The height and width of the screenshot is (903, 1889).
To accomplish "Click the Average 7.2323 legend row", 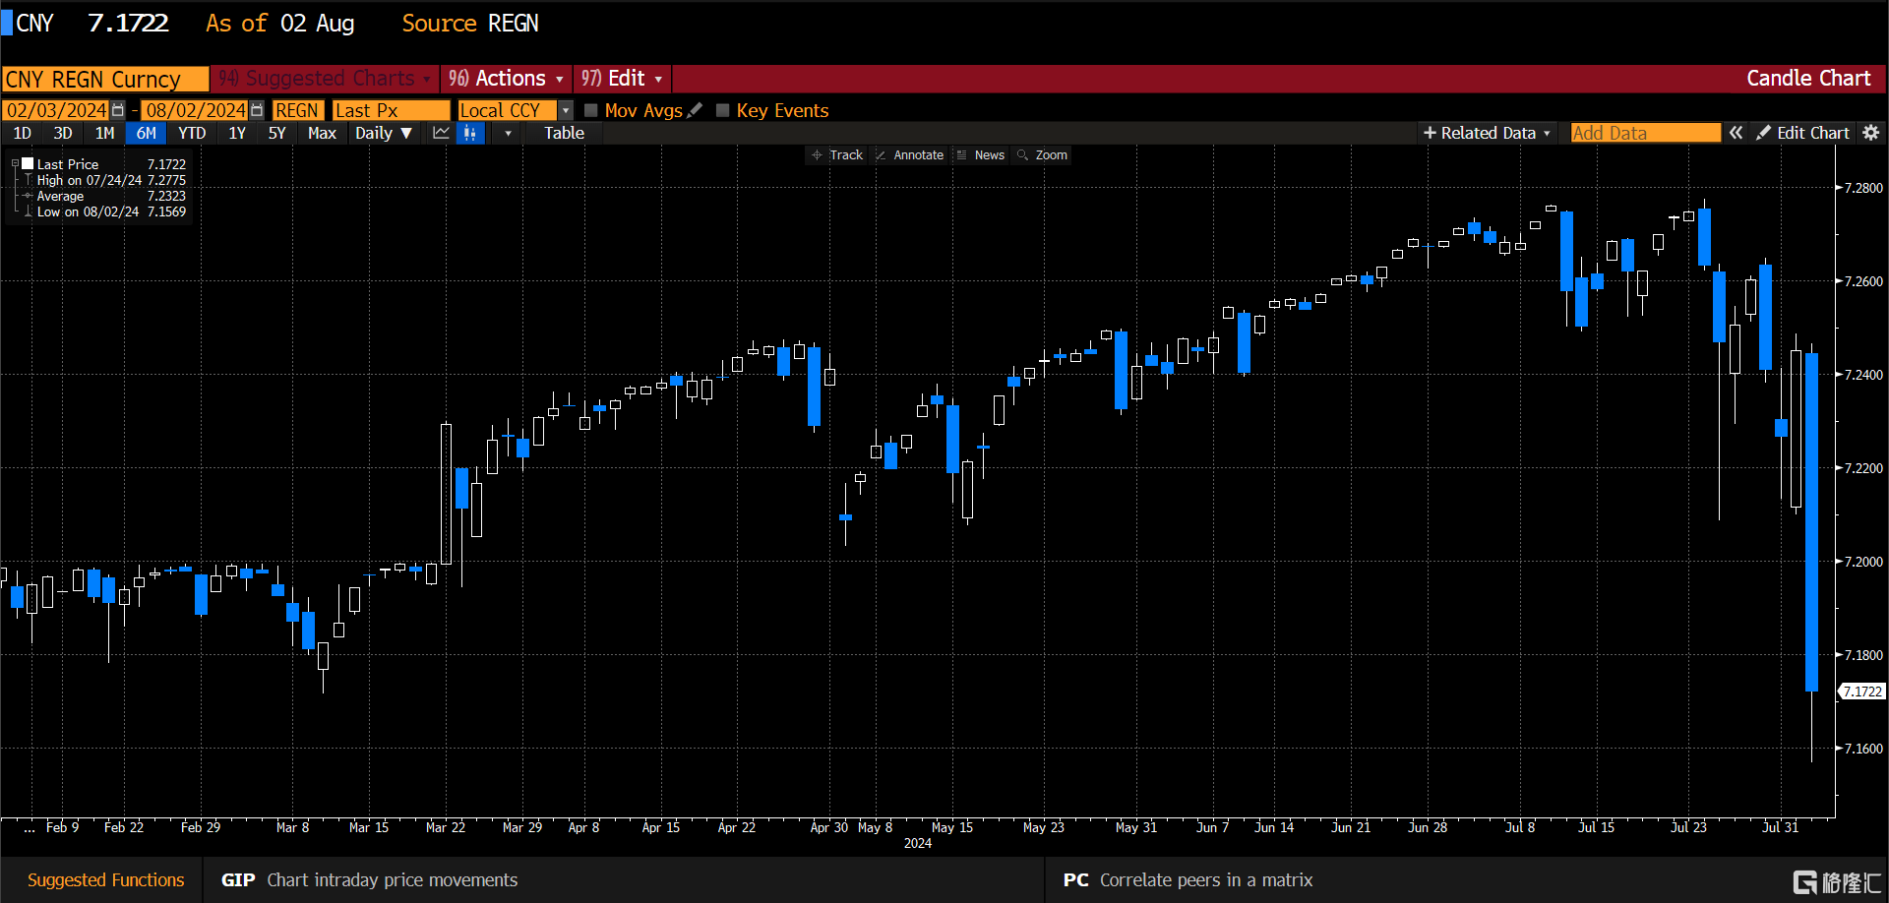I will [x=103, y=196].
